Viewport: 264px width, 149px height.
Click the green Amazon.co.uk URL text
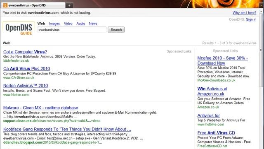[x=208, y=107]
